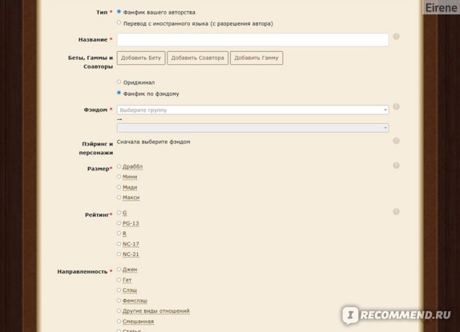460x332 pixels.
Task: Click help icon beside Рейтинг options
Action: pos(396,212)
